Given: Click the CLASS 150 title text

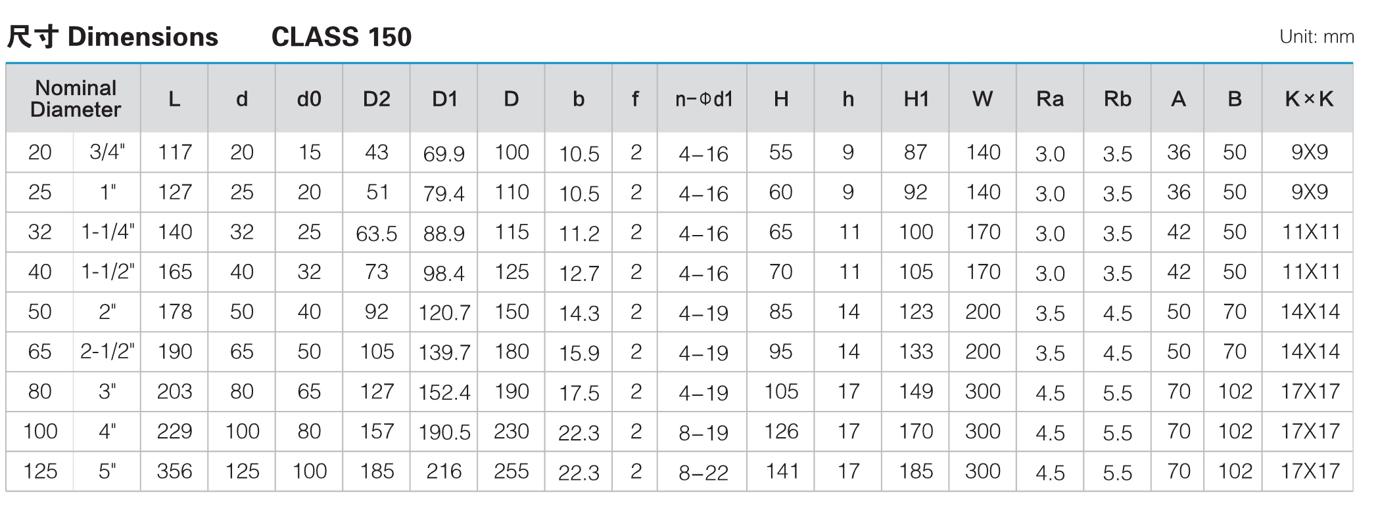Looking at the screenshot, I should [341, 37].
